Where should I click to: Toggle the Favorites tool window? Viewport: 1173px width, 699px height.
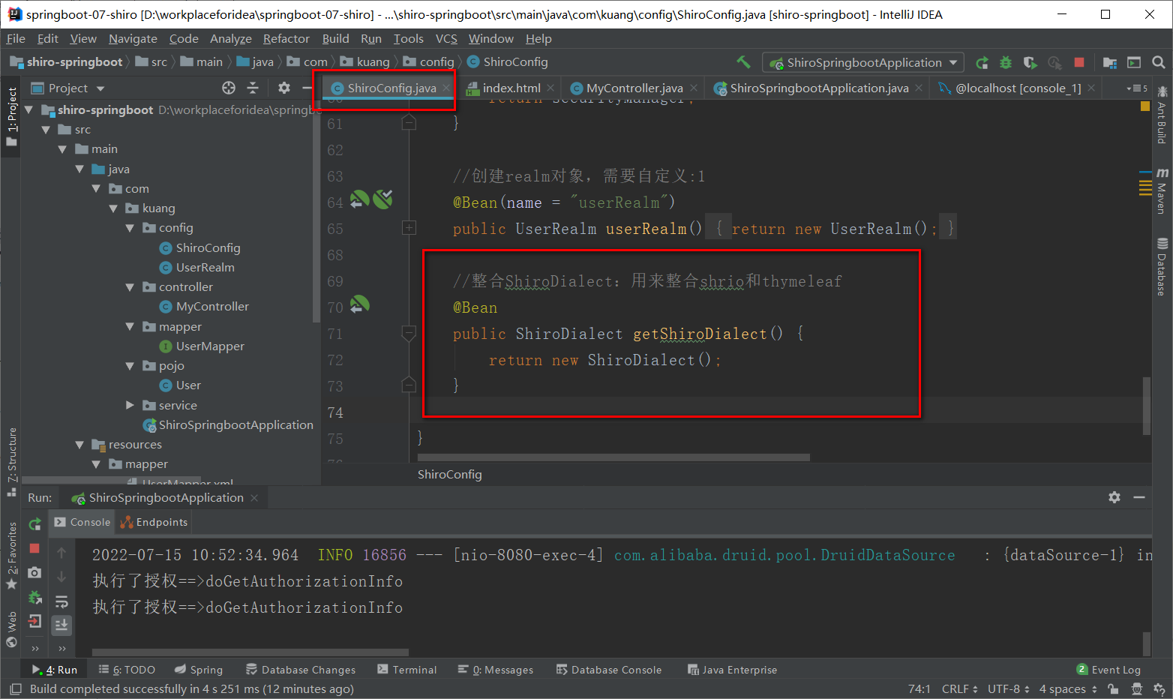point(12,556)
